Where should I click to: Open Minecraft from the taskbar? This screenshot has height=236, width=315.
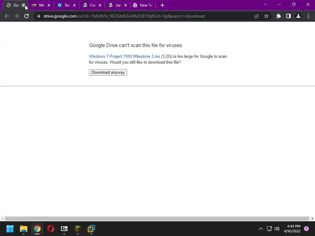point(78,229)
